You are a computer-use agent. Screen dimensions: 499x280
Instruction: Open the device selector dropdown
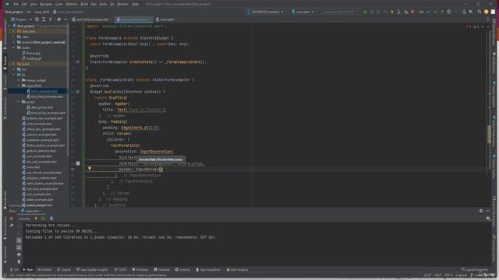[265, 12]
